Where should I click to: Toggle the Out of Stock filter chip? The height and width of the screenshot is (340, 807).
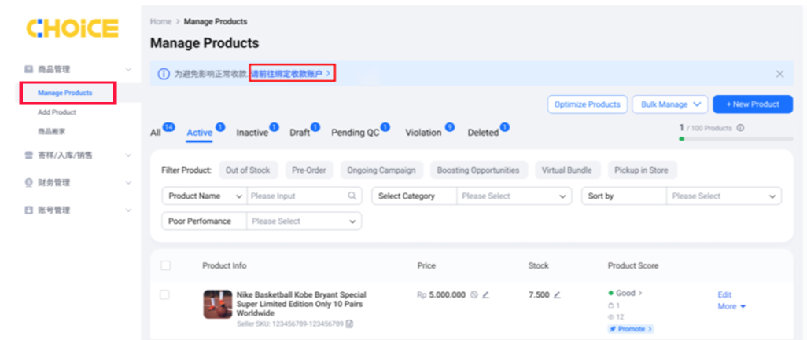coord(248,170)
